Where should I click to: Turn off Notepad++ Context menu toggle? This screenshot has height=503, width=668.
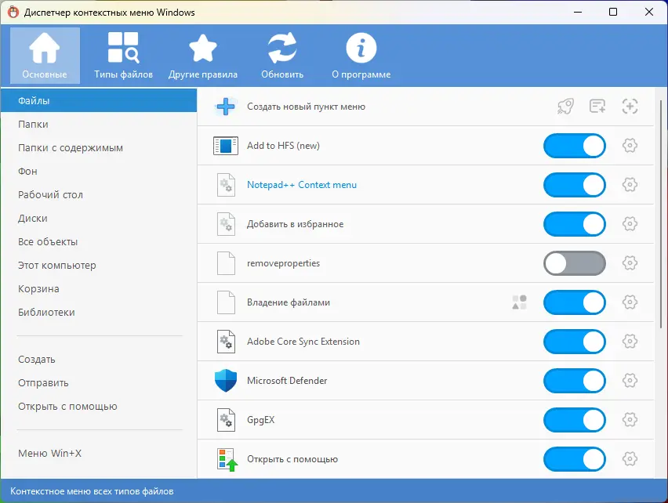[x=574, y=185]
